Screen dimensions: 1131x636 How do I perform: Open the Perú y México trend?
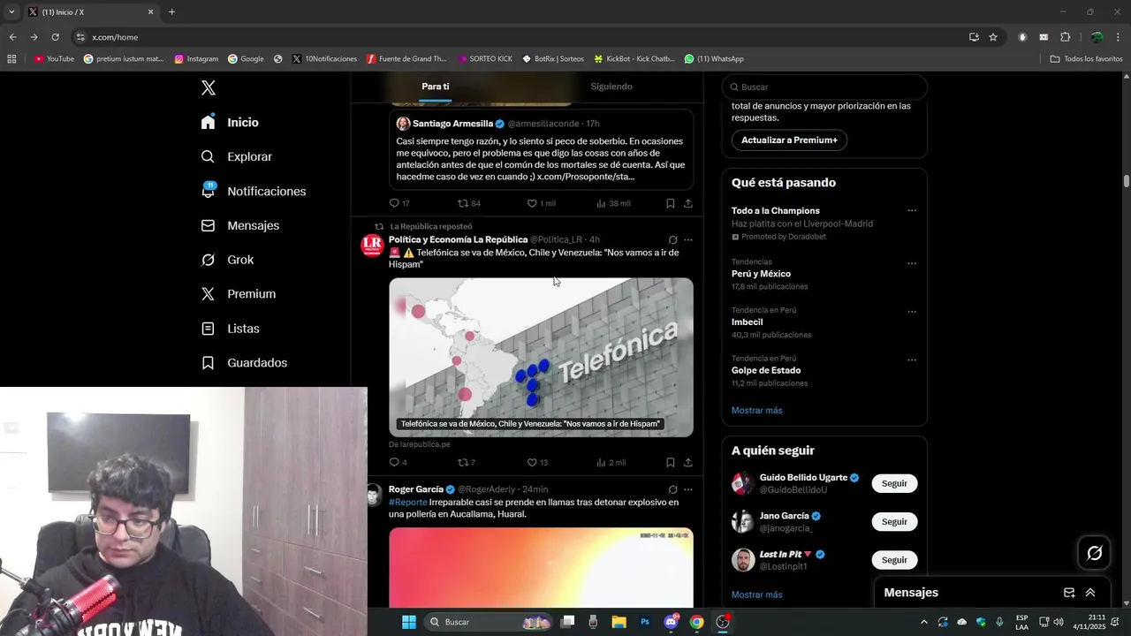coord(761,274)
